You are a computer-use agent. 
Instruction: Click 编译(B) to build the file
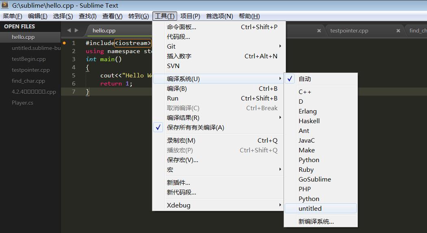[219, 88]
